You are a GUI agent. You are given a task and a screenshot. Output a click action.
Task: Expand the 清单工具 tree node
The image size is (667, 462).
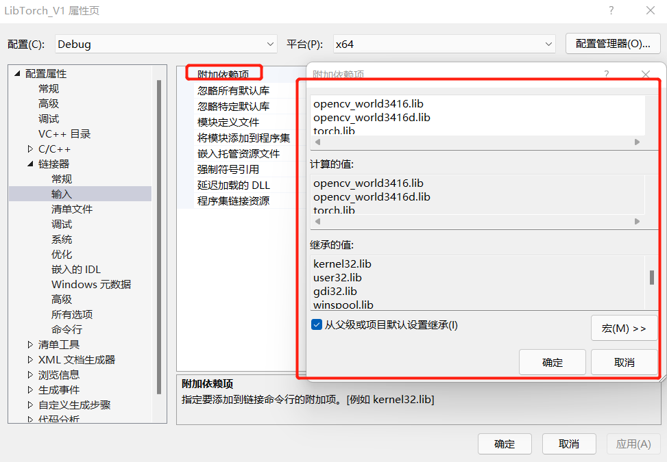pos(29,344)
